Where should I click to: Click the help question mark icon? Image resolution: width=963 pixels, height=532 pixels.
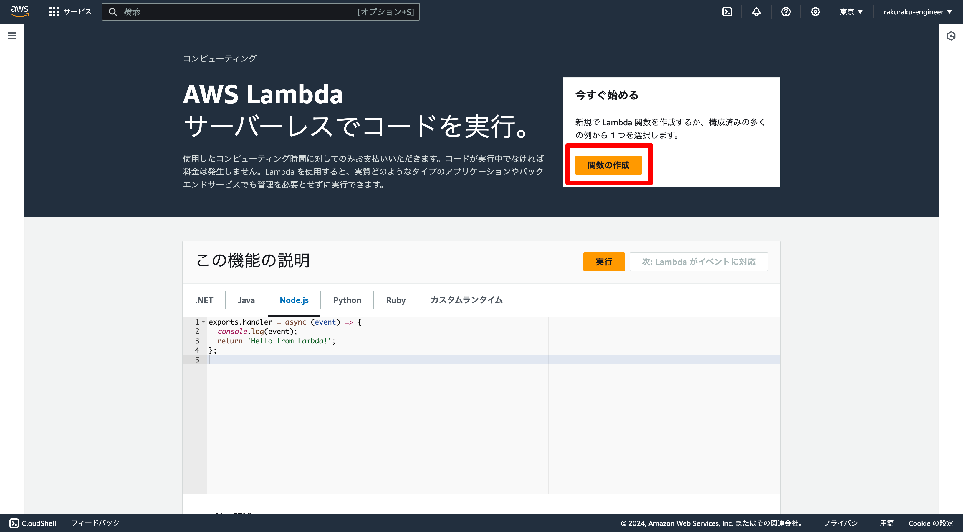click(786, 12)
